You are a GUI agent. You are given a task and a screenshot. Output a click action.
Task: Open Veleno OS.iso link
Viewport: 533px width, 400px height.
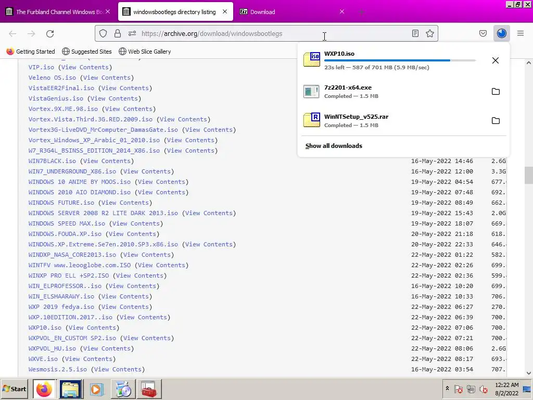pos(52,78)
